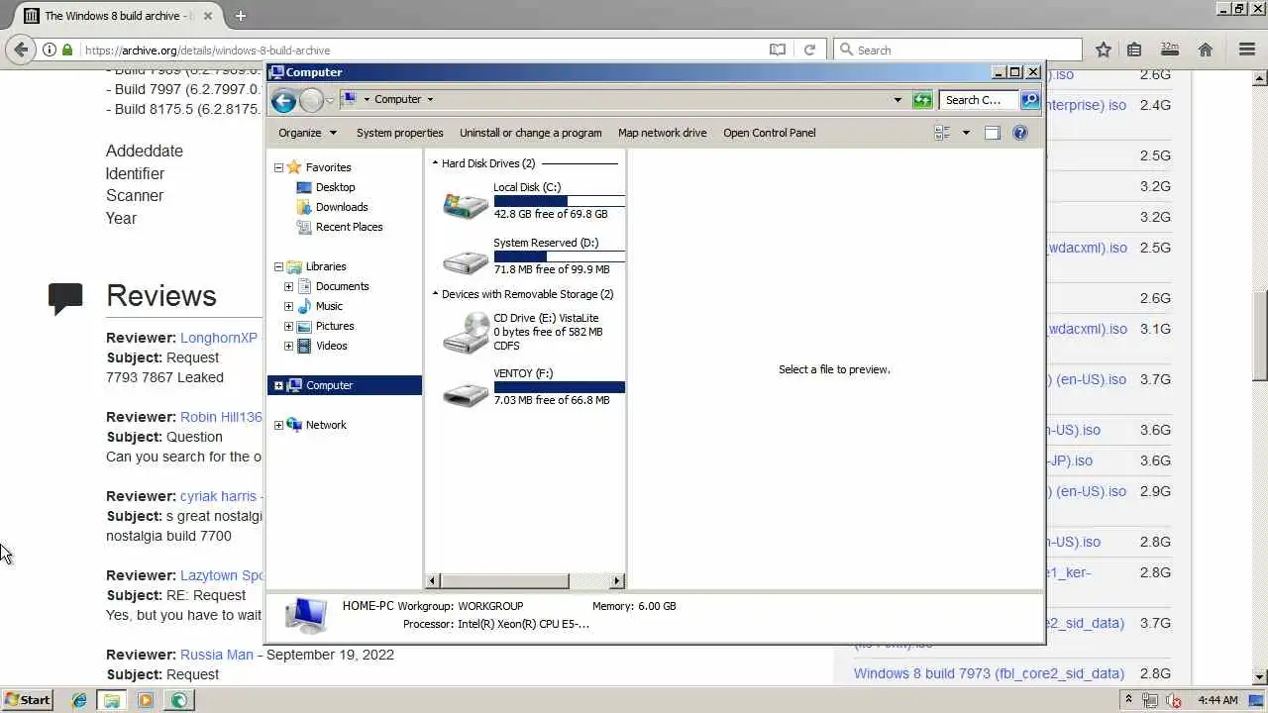The image size is (1268, 713).
Task: Collapse the Hard Disk Drives group
Action: click(x=435, y=163)
